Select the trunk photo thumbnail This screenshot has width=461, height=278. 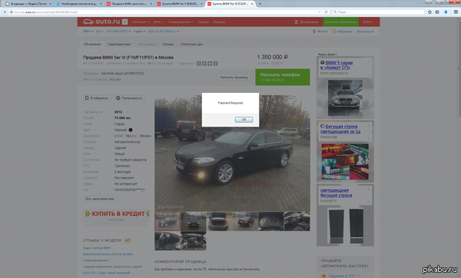click(219, 221)
